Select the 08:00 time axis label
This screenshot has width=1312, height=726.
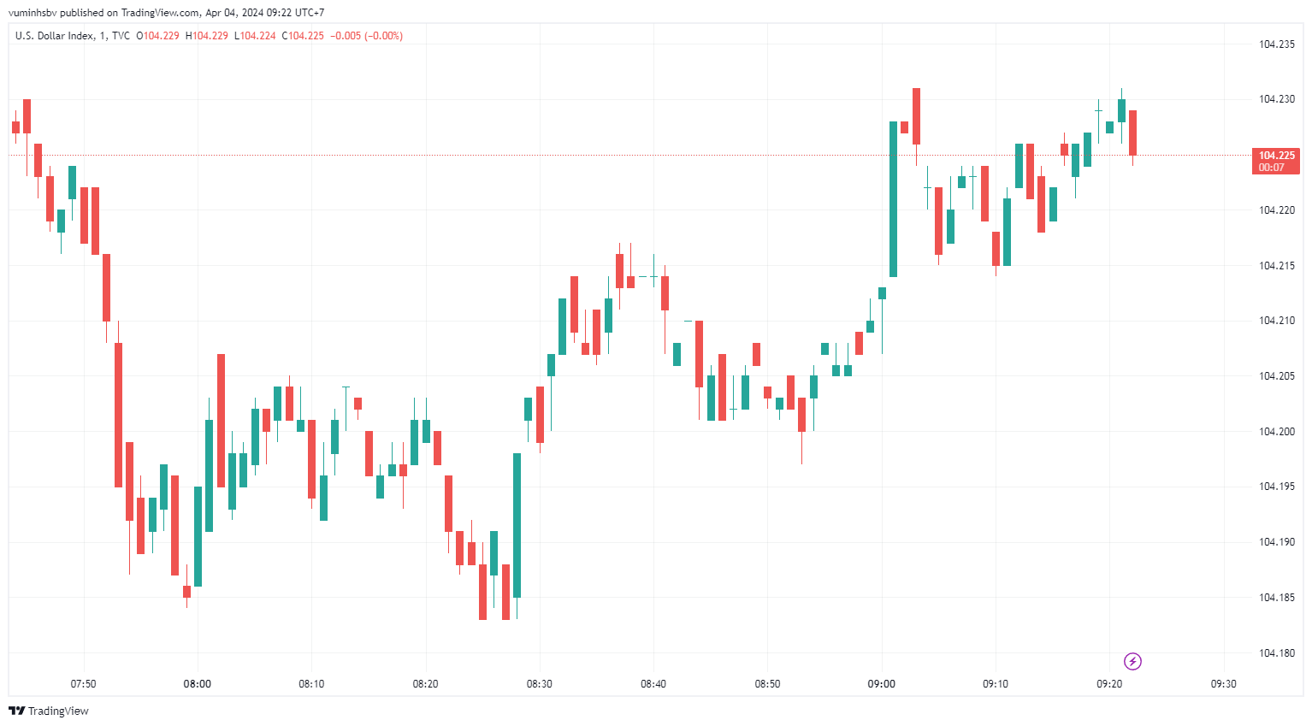[198, 684]
